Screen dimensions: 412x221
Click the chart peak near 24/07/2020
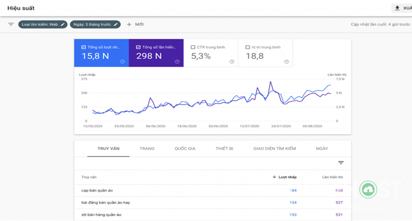[x=270, y=82]
